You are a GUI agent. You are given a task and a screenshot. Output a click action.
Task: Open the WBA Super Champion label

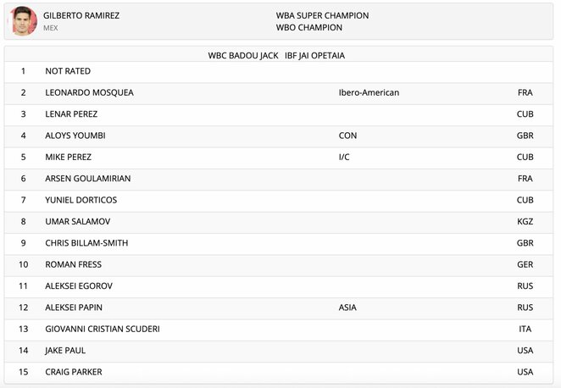322,15
